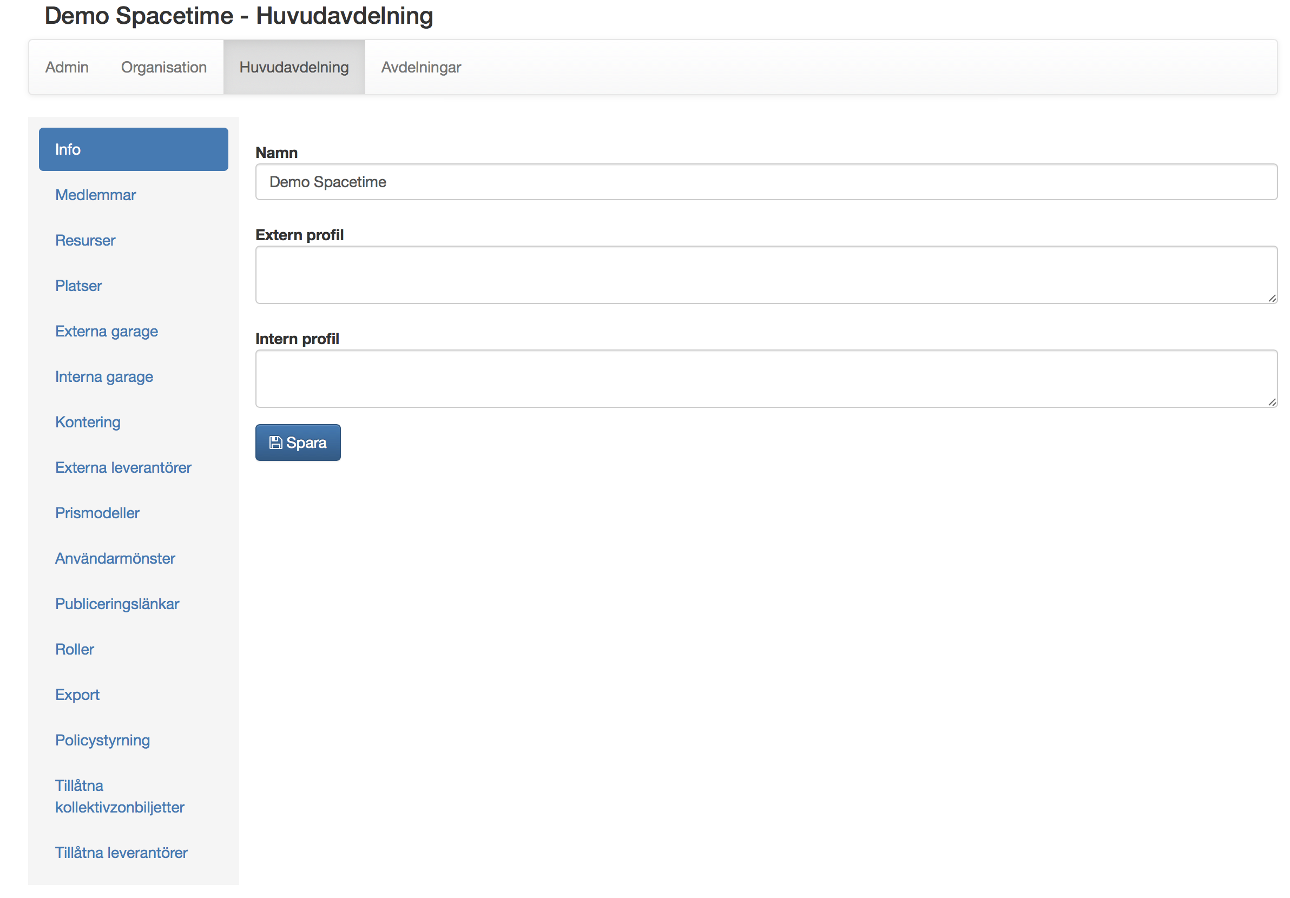Navigate to Platser
1290x898 pixels.
coord(78,286)
